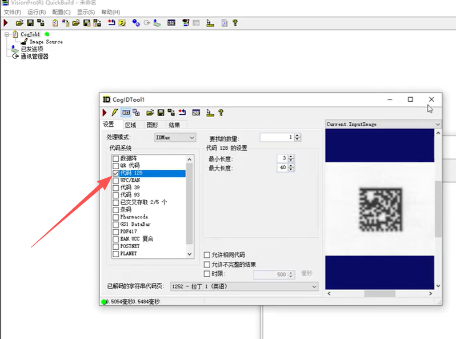Open the 已解码的字符串代码页 dropdown
The height and width of the screenshot is (339, 456).
click(x=244, y=286)
